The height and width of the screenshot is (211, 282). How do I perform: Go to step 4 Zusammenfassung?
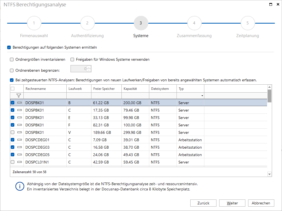(x=194, y=23)
